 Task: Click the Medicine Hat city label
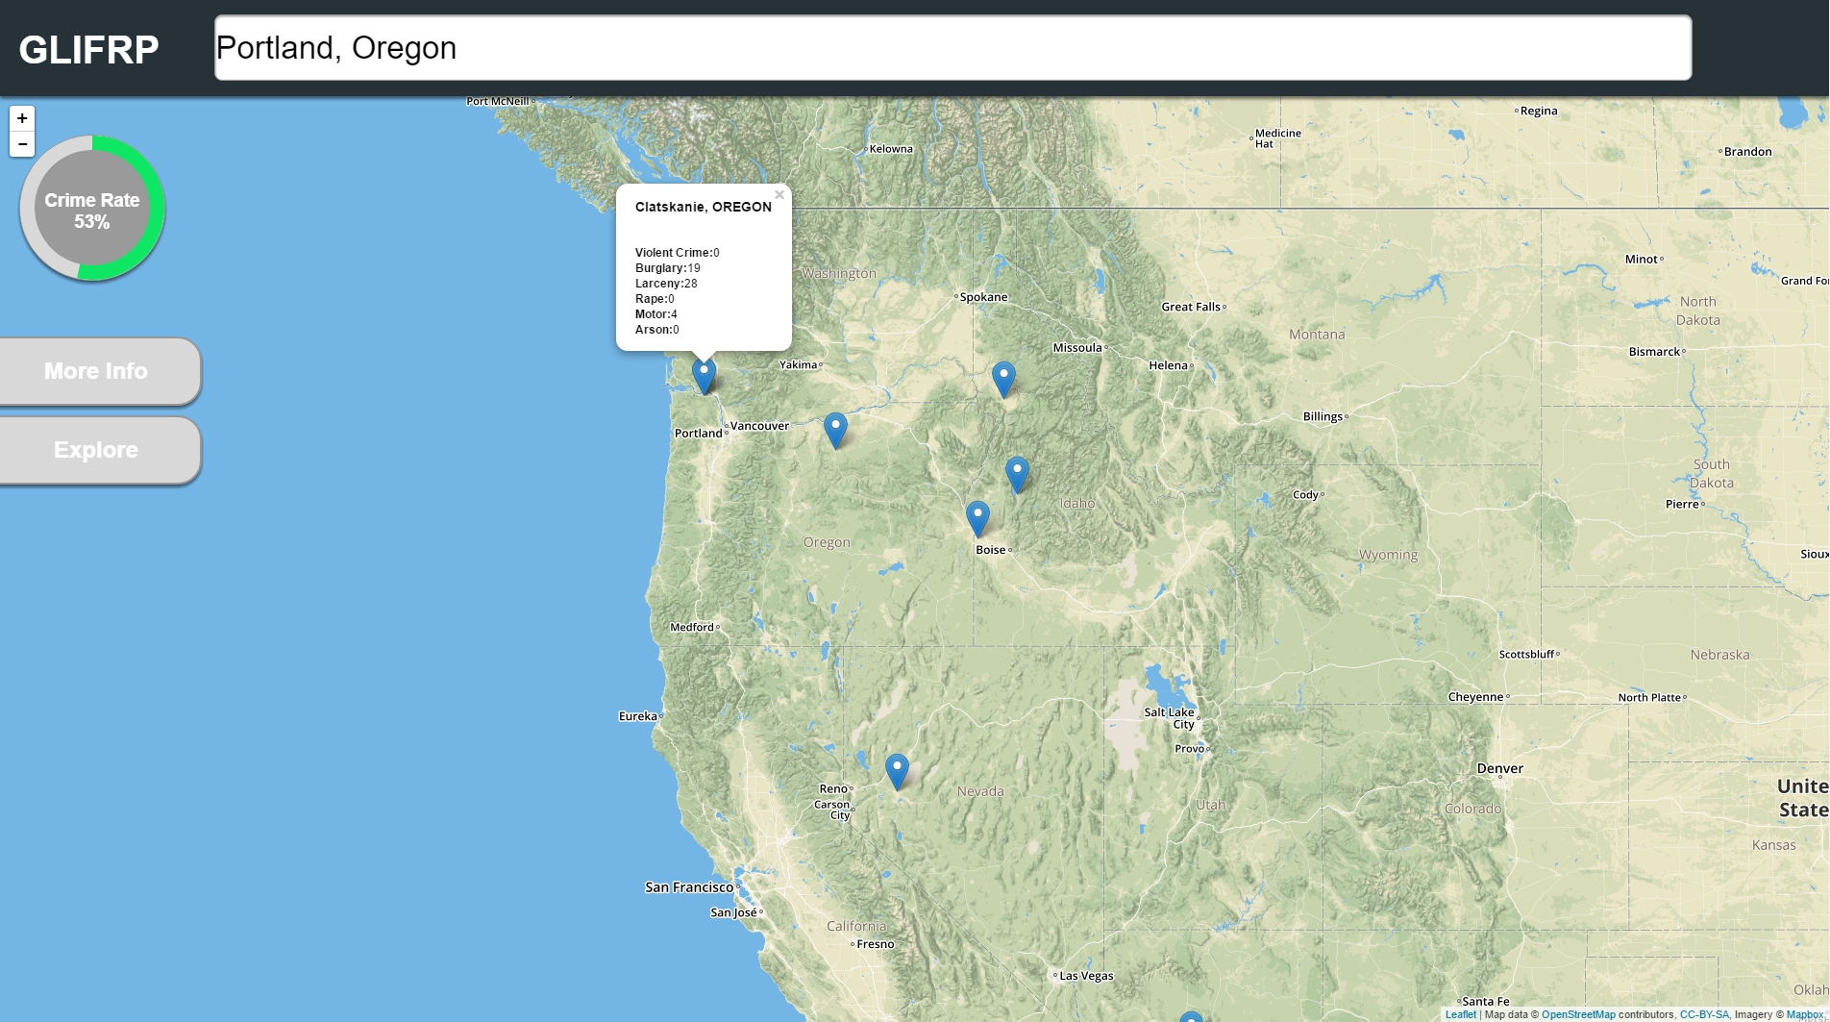coord(1277,139)
